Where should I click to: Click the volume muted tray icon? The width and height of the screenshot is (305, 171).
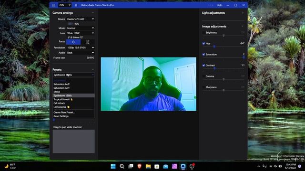[x=275, y=166]
